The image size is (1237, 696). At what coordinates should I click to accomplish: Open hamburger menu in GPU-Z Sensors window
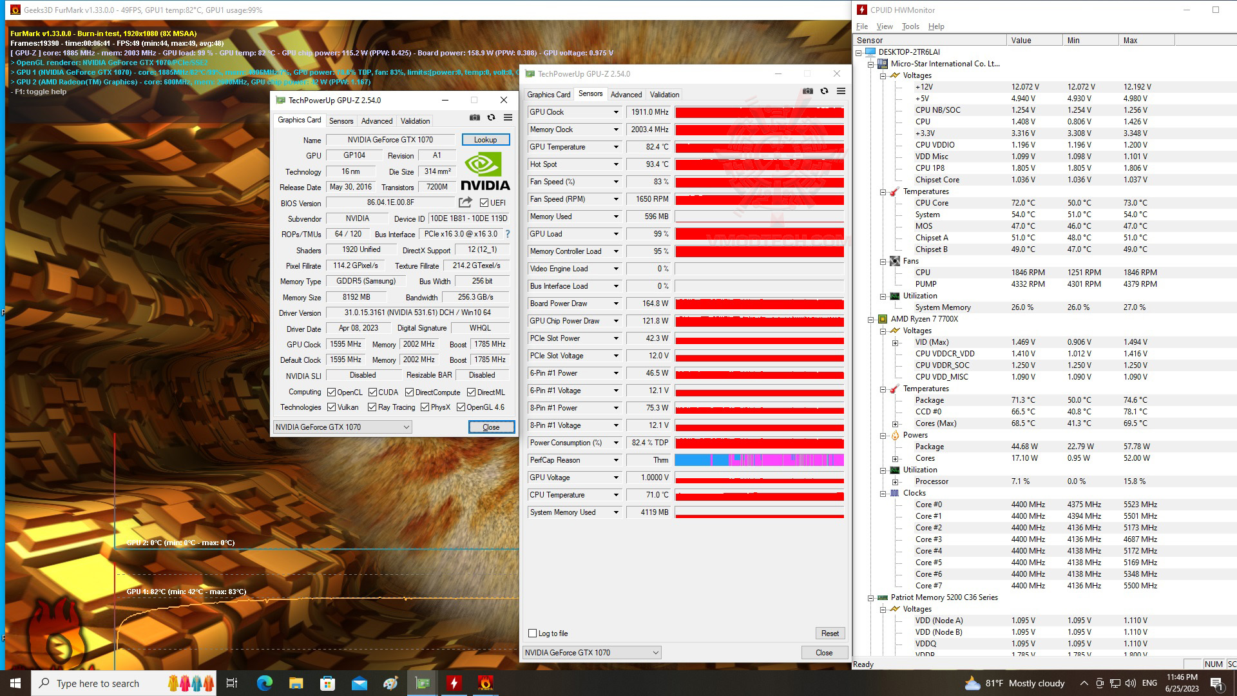point(841,92)
